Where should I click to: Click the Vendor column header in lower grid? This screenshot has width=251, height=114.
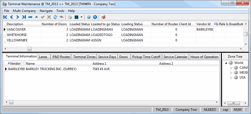15,63
